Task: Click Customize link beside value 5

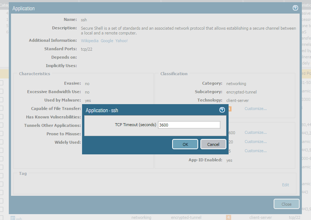Action: coord(255,151)
